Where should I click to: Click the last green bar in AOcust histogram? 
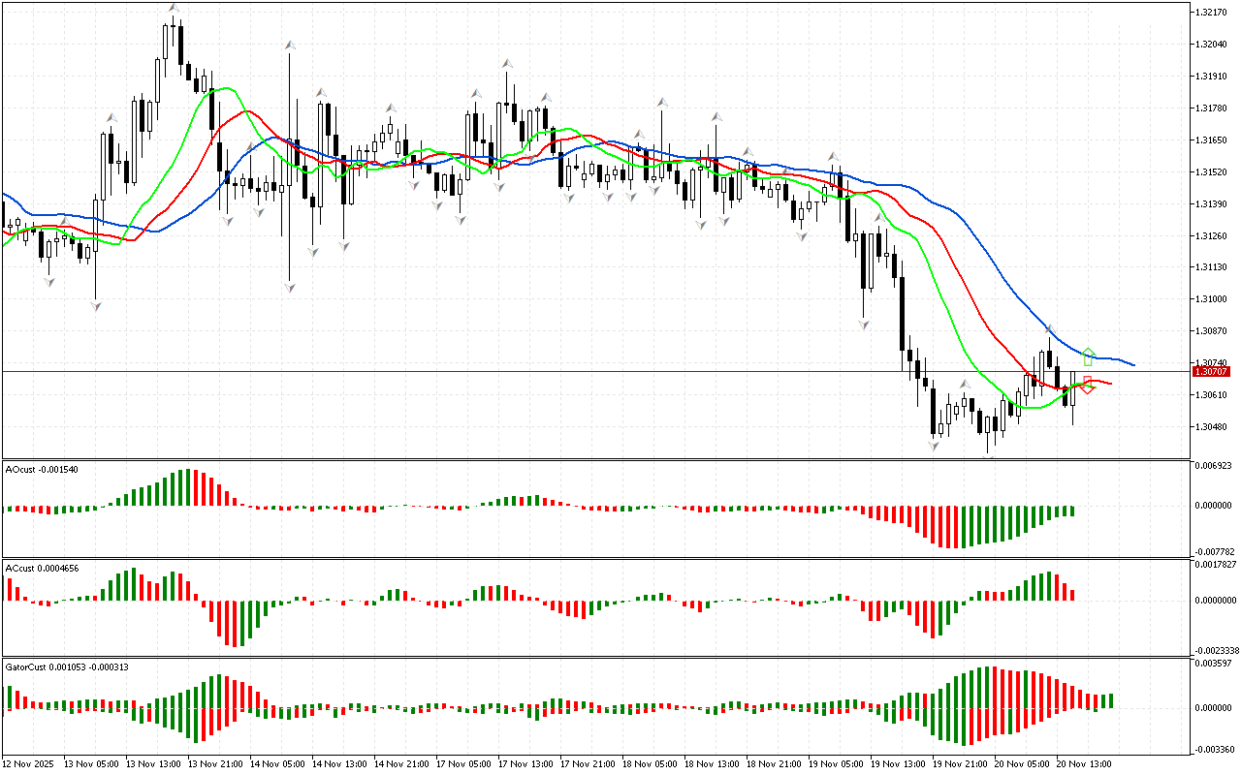pos(1072,511)
